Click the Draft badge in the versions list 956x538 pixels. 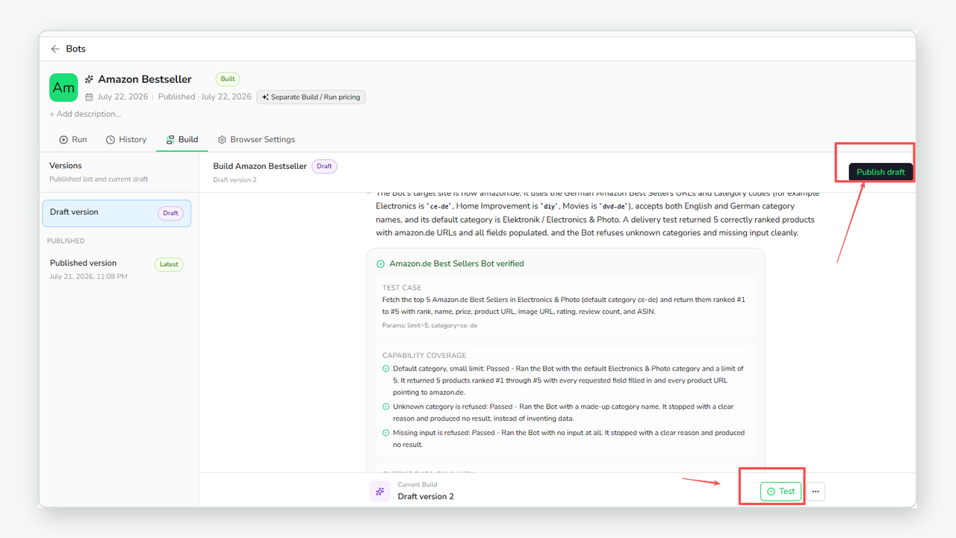click(171, 213)
